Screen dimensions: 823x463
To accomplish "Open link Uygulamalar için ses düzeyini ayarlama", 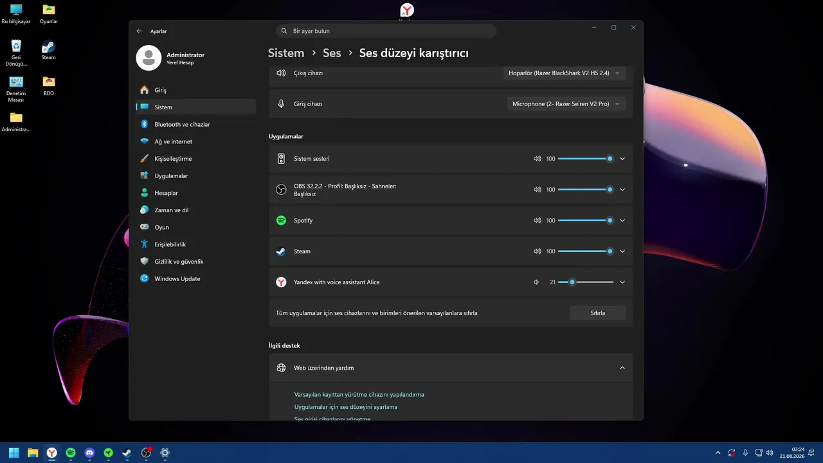I will coord(346,407).
